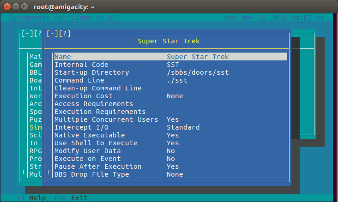Toggle Multiple Concurrent Users option
Image resolution: width=338 pixels, height=202 pixels.
pos(170,119)
